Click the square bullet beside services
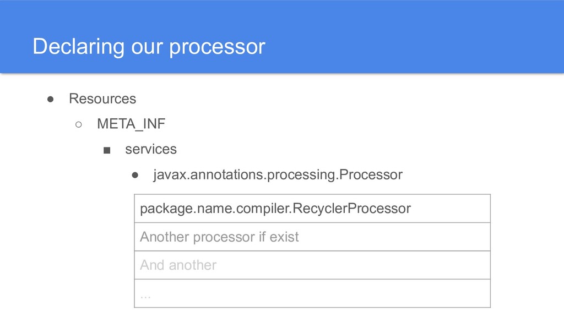564x317 pixels. (x=107, y=150)
